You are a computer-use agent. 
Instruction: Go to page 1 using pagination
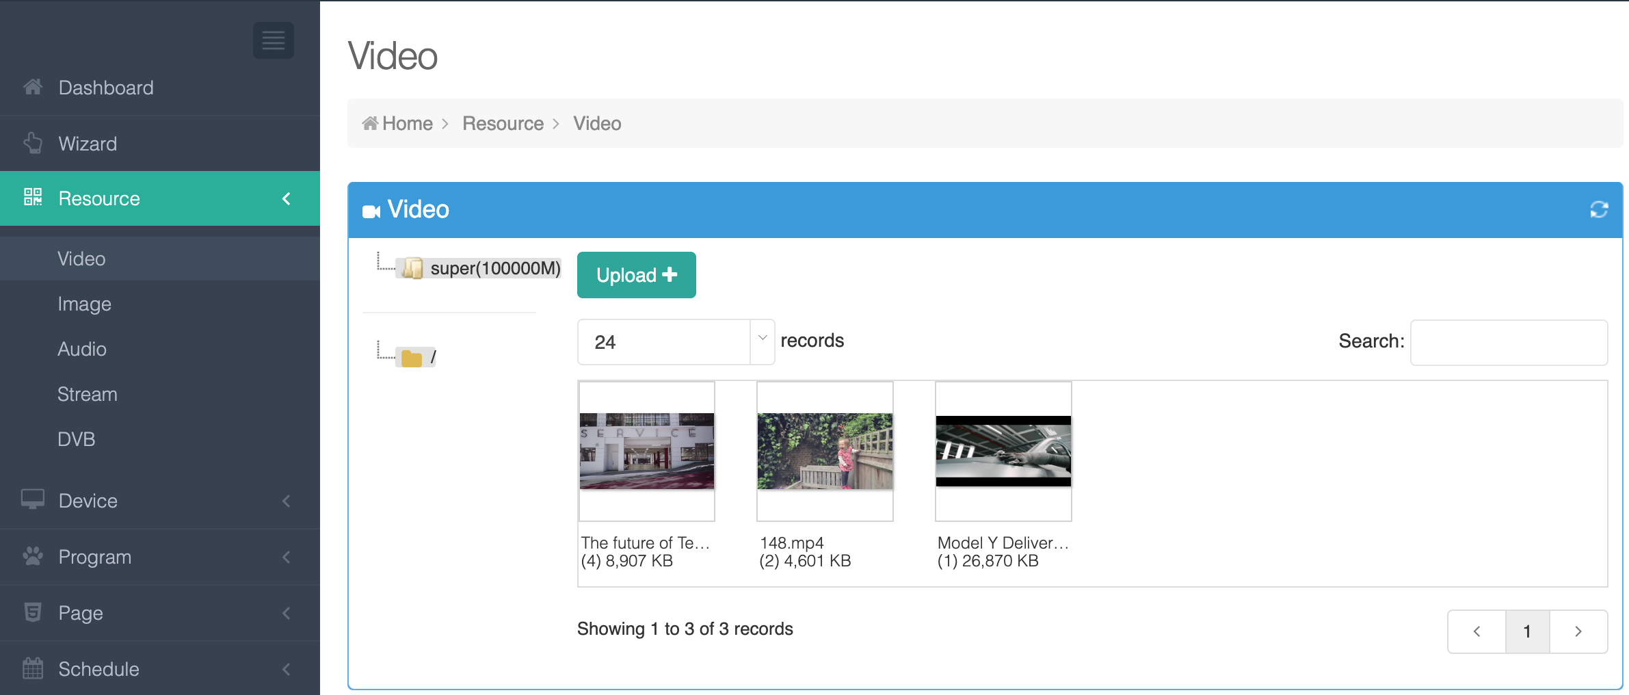pyautogui.click(x=1527, y=631)
